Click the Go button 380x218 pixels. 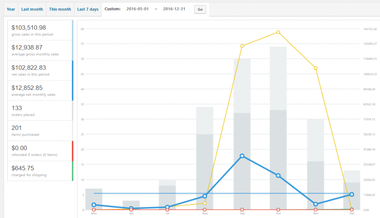pyautogui.click(x=200, y=9)
